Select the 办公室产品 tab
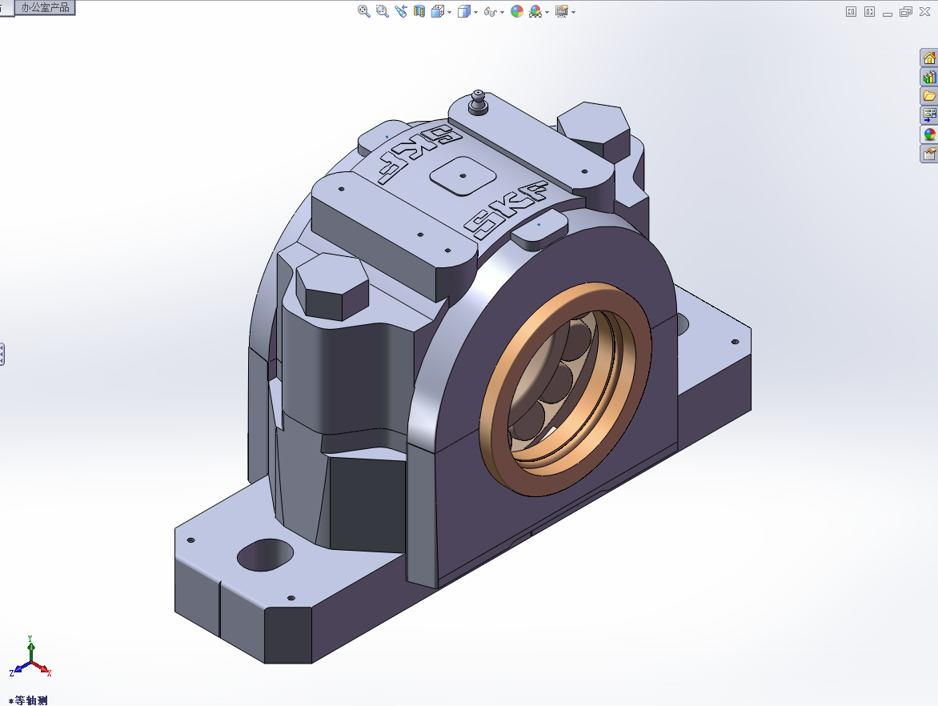 (x=45, y=8)
